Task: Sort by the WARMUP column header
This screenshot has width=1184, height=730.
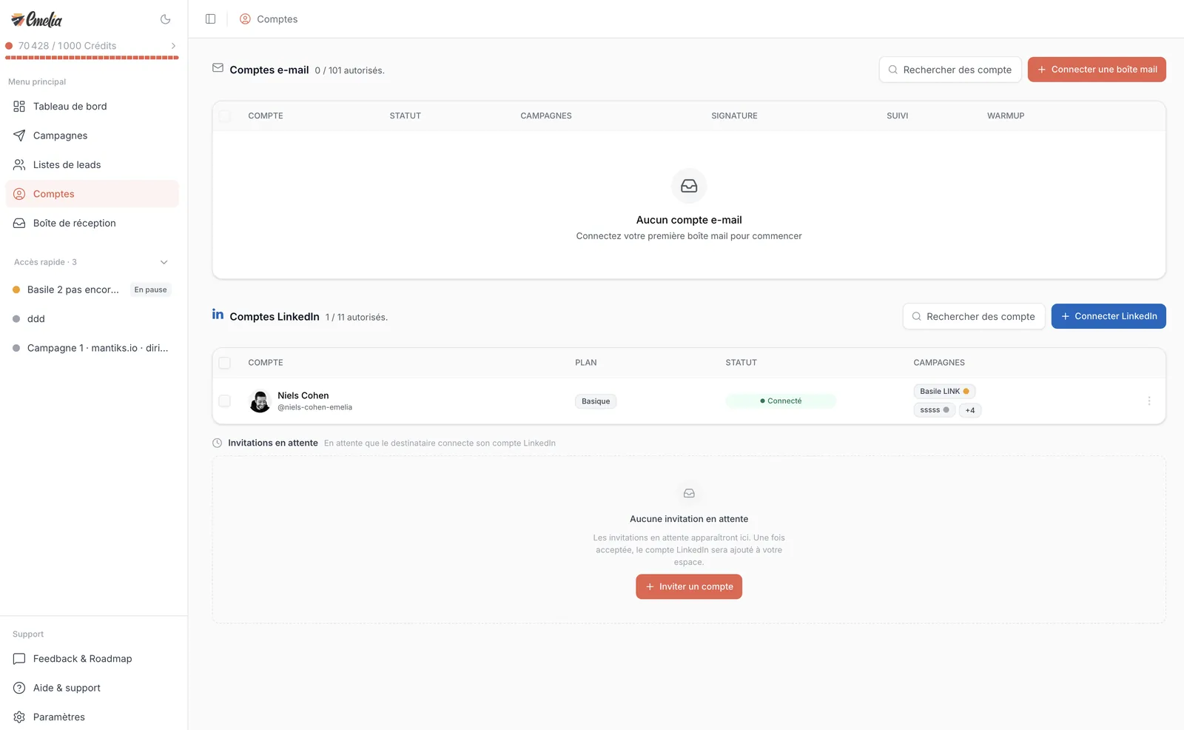Action: pyautogui.click(x=1006, y=116)
